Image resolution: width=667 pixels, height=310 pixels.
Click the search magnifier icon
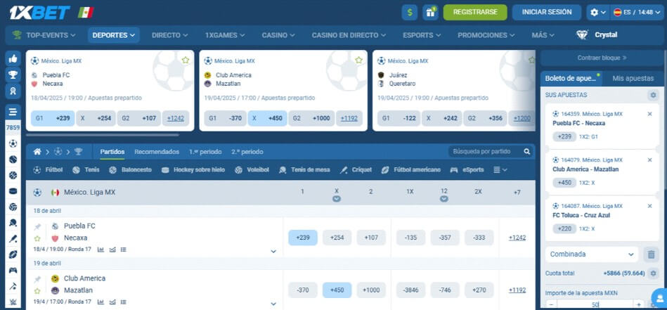click(526, 151)
